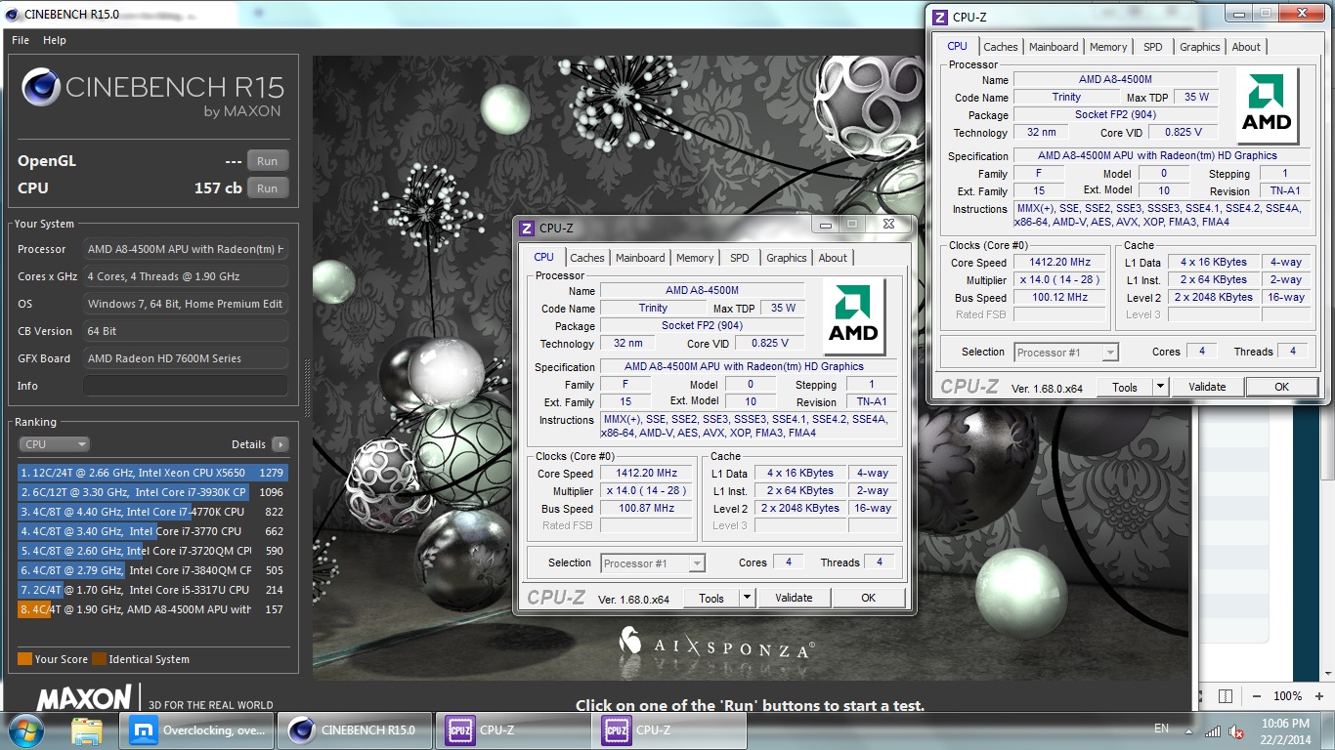Switch to Maxthon Overclocking browser taskbar item

click(195, 730)
